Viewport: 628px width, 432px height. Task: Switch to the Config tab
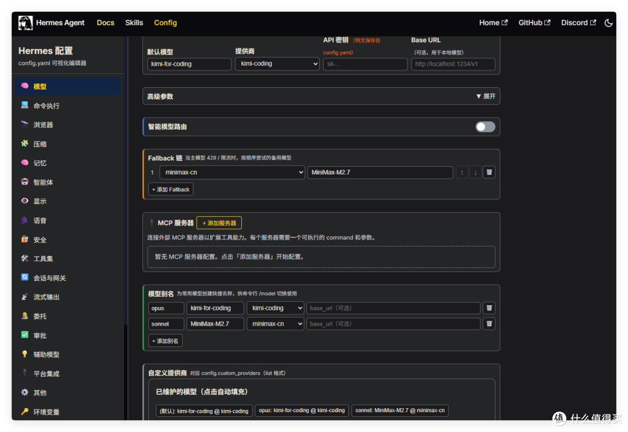click(165, 23)
